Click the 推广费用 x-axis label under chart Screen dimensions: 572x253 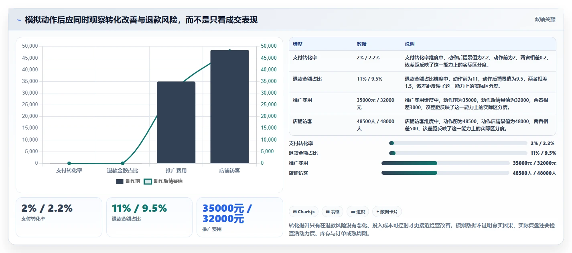(x=176, y=171)
